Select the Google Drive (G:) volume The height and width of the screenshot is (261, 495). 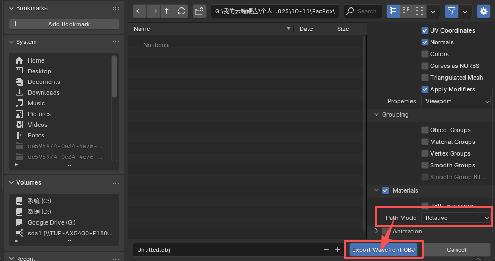pyautogui.click(x=51, y=222)
